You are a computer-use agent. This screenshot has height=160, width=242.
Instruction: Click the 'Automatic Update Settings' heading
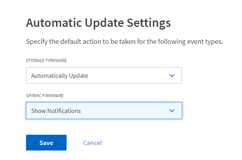point(98,23)
